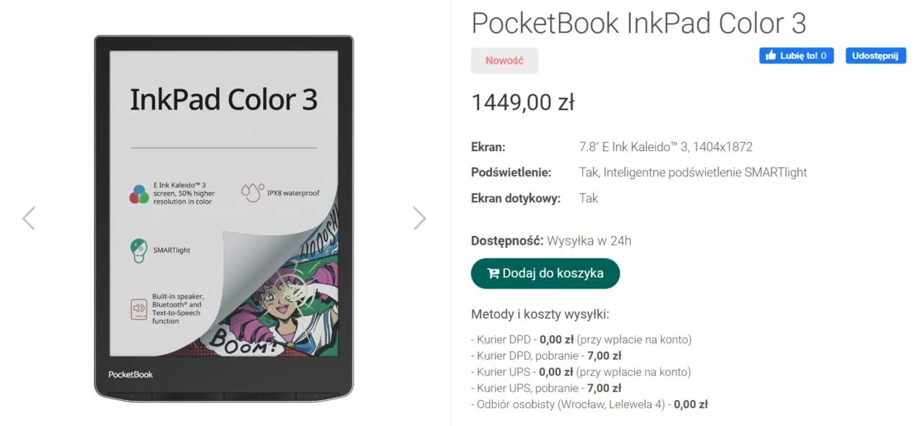Screen dimensions: 922x426
Task: Click the previous image arrow
Action: coord(29,218)
